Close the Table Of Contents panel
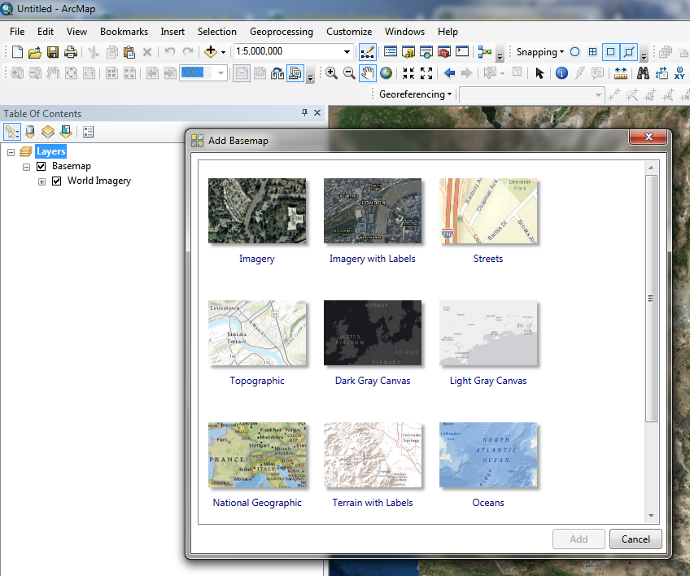 317,112
